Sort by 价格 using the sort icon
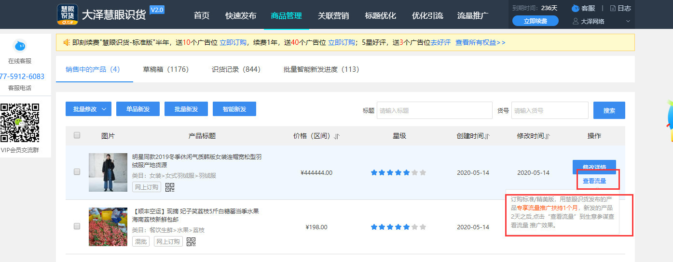This screenshot has width=673, height=262. point(337,136)
